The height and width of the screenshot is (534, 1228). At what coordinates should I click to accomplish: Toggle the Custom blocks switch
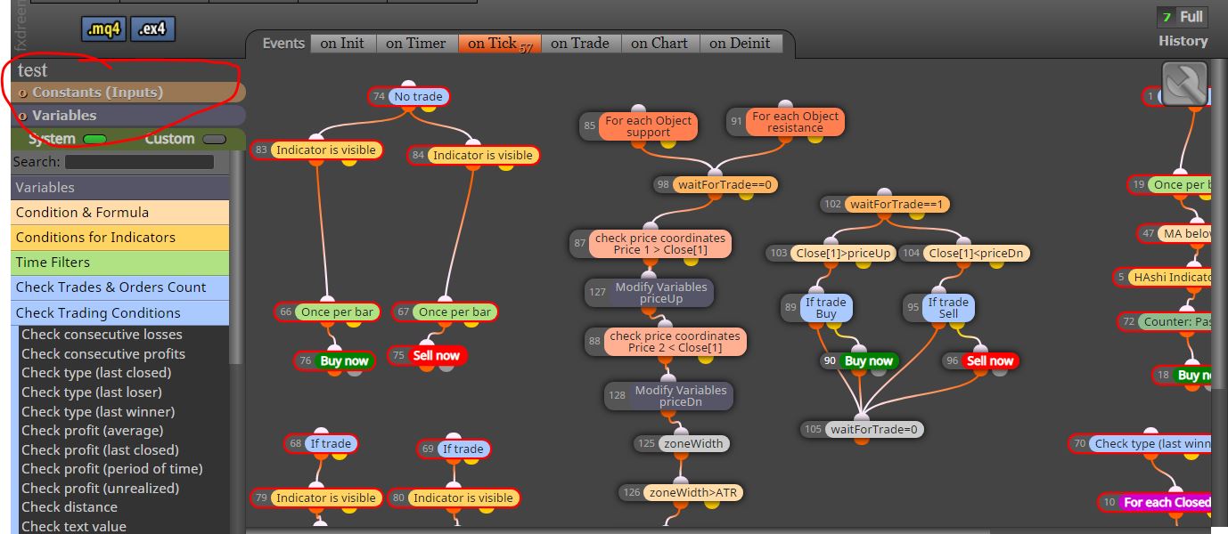click(x=214, y=139)
